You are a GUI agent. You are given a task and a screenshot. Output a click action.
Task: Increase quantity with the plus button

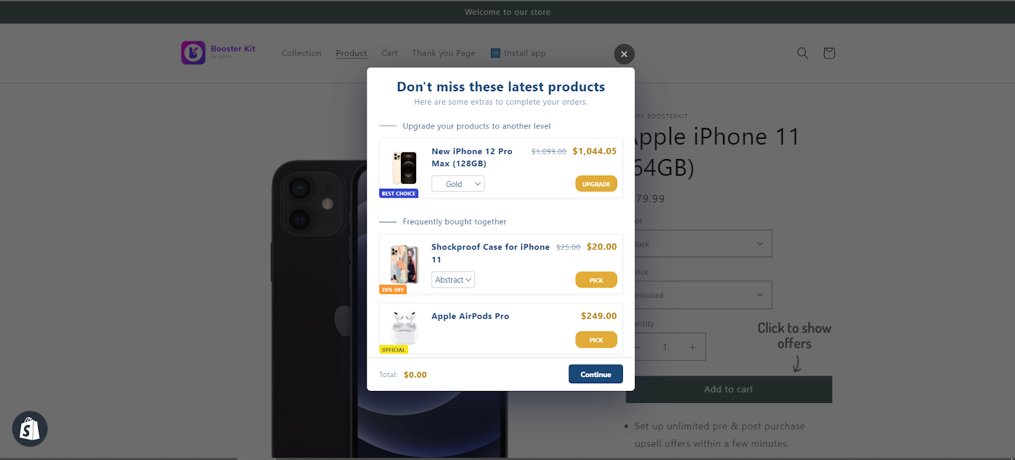693,347
